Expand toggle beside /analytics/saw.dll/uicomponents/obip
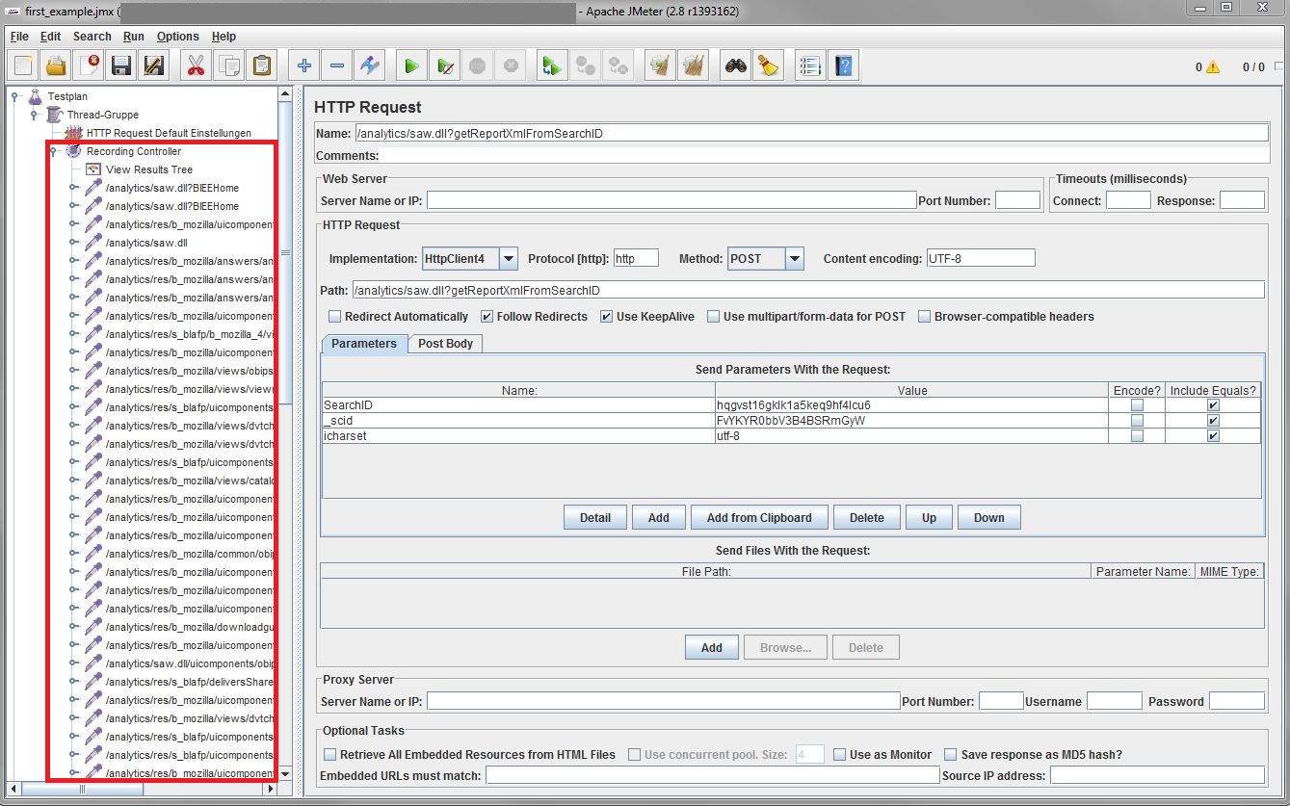Viewport: 1290px width, 806px height. 74,663
